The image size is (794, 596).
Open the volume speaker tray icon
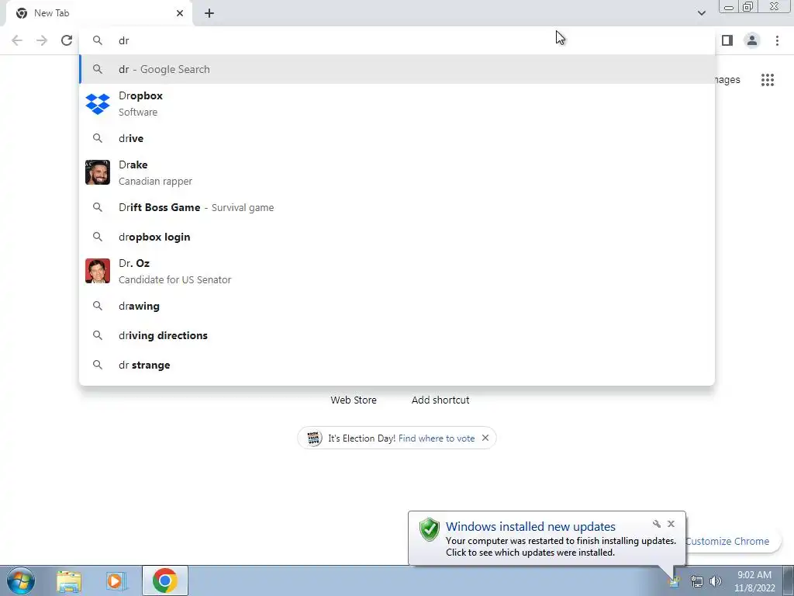(716, 581)
